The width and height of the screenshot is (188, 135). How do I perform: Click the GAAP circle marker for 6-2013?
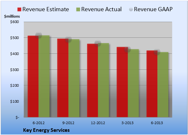[x=157, y=52]
